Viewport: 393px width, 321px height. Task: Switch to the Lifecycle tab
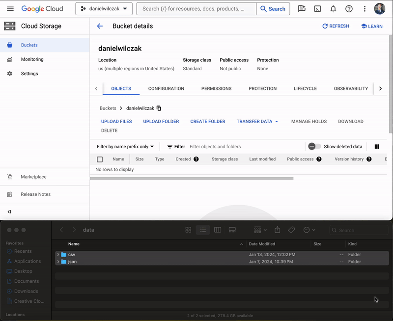[x=305, y=89]
